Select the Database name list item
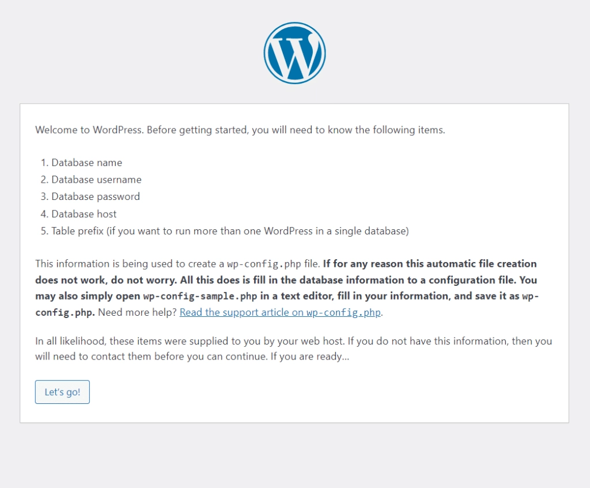This screenshot has height=488, width=590. (x=86, y=162)
